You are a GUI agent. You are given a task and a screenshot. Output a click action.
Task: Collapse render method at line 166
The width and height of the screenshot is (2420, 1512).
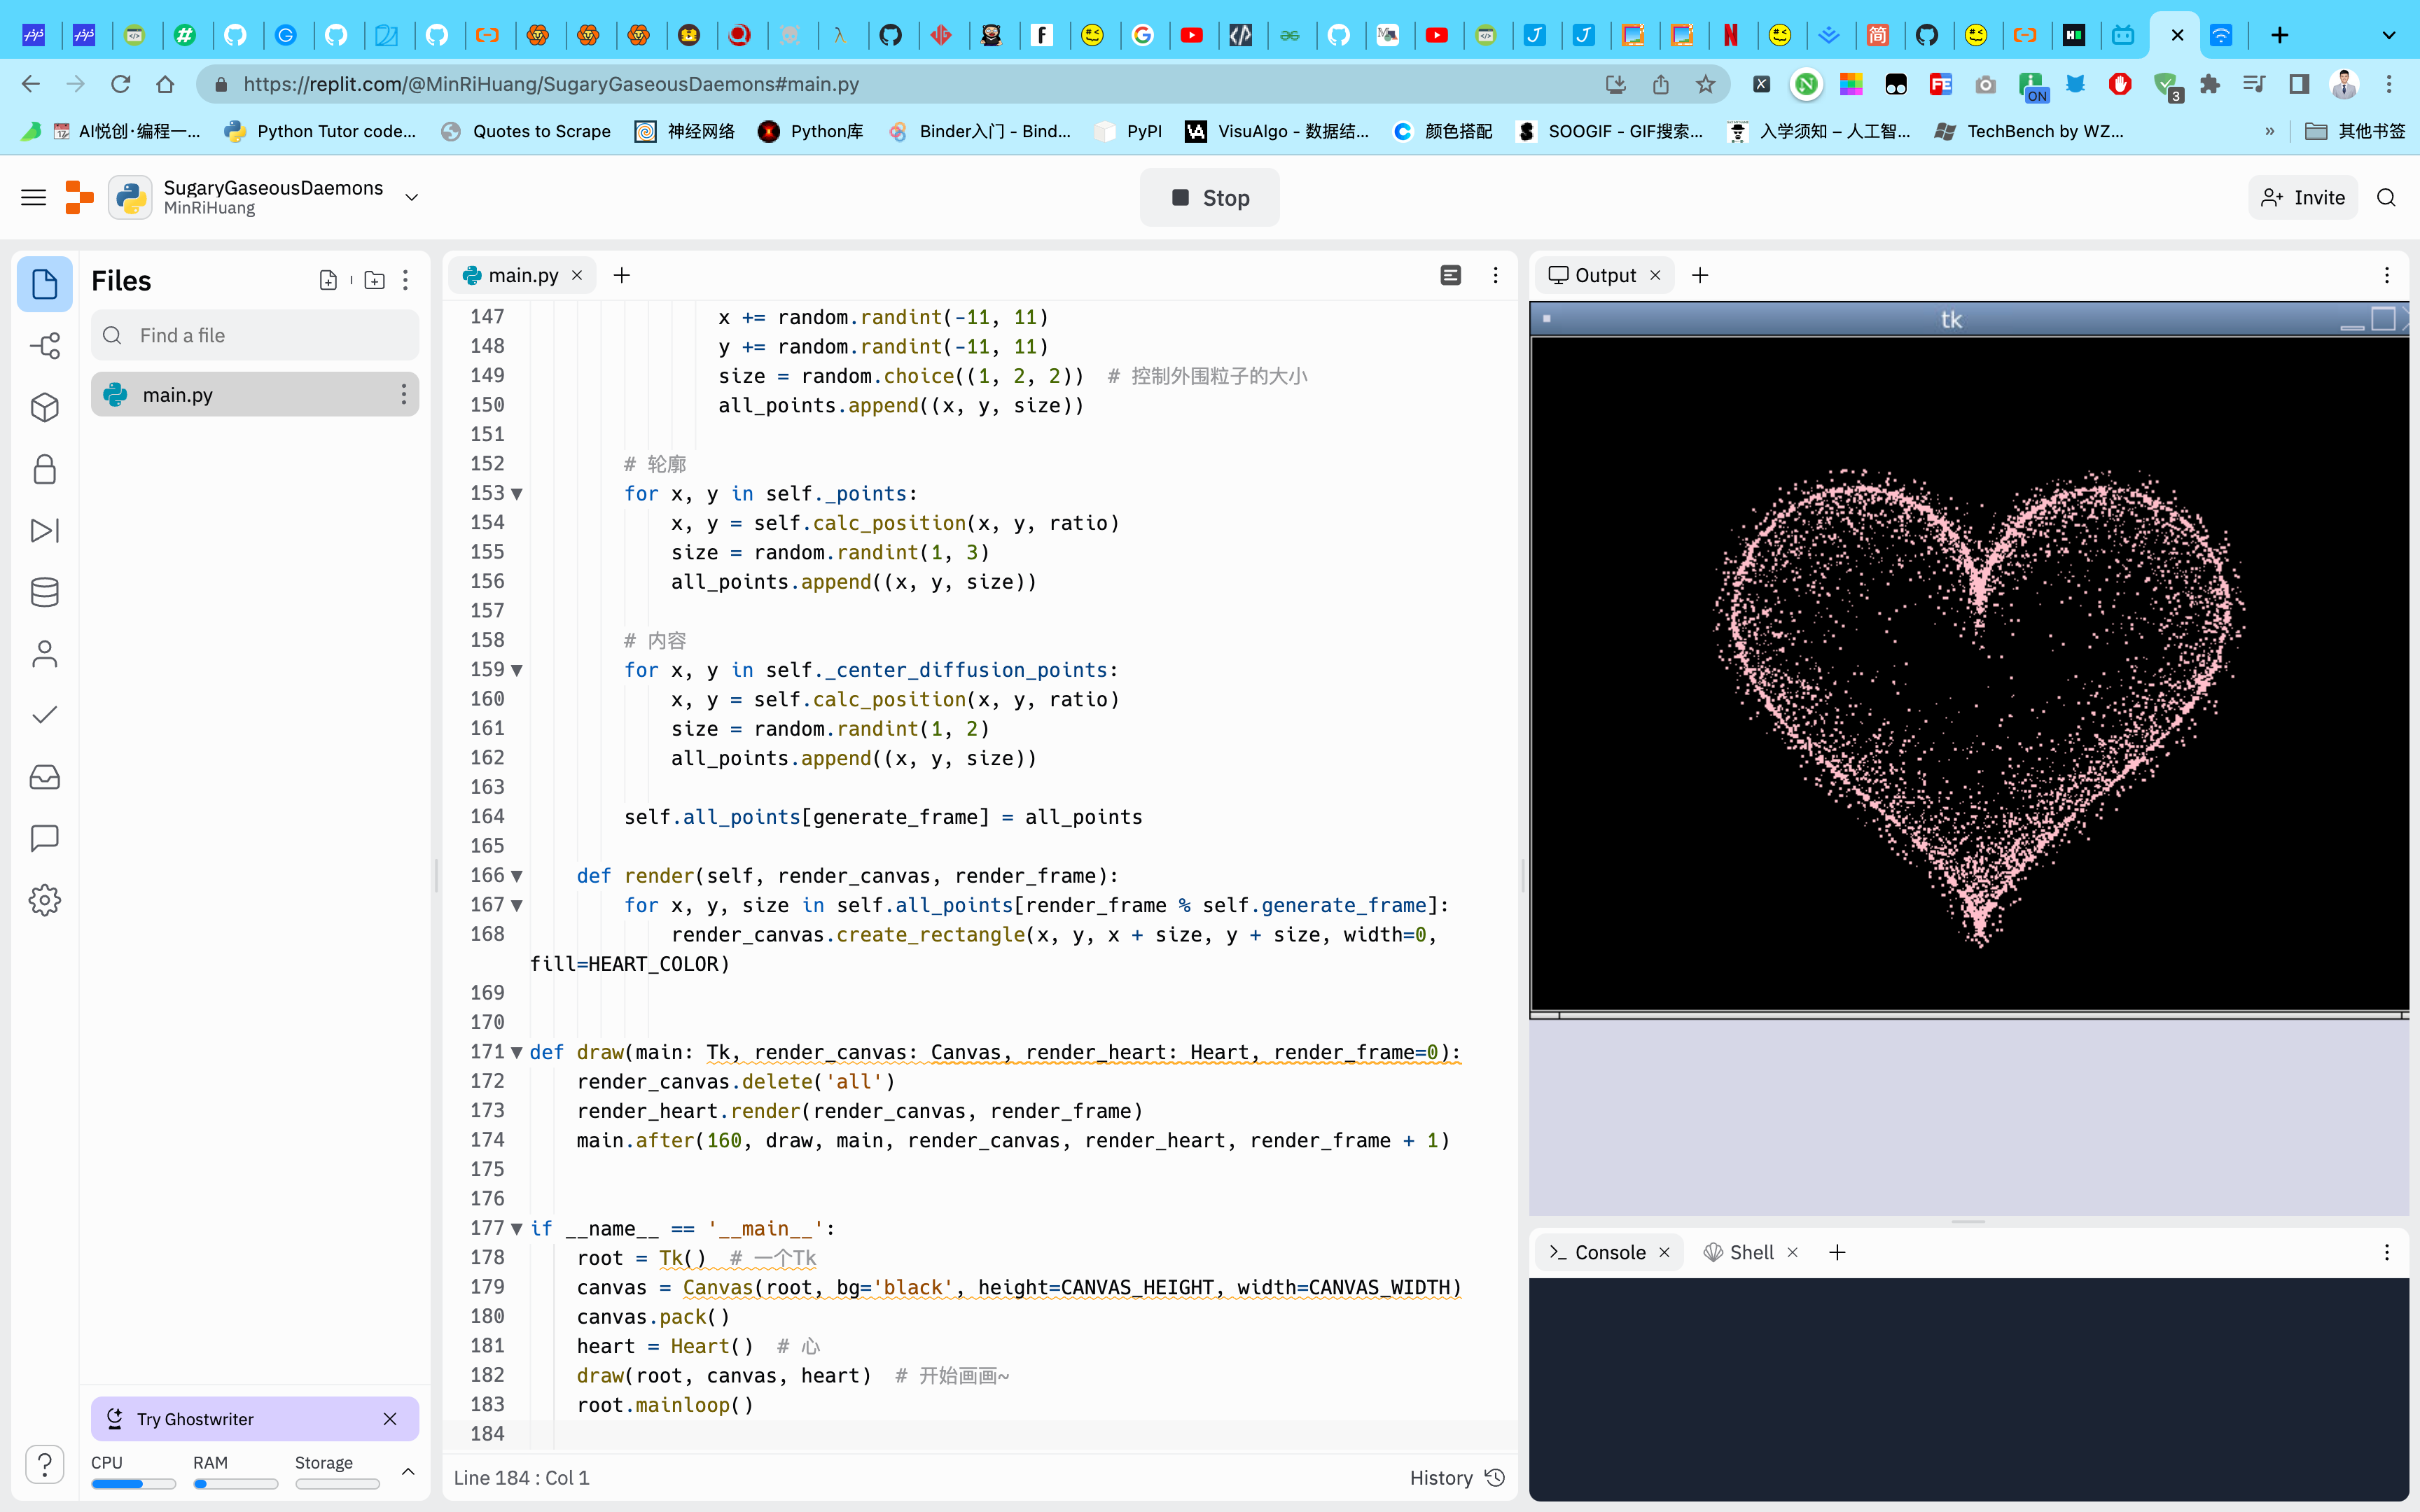(517, 876)
